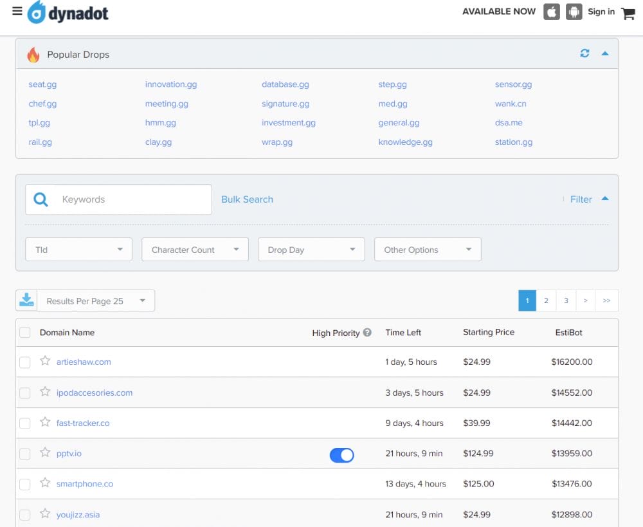Screen dimensions: 643x527
Task: Click the download results icon
Action: (x=26, y=300)
